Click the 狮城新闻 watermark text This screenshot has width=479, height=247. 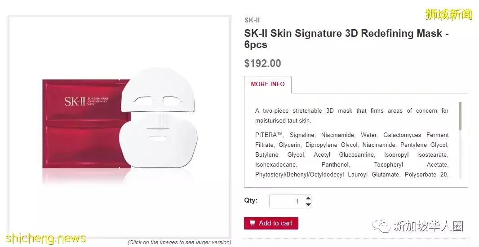[x=448, y=15]
